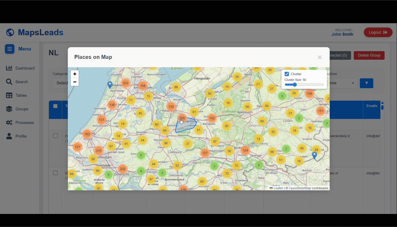Image resolution: width=397 pixels, height=227 pixels.
Task: Open Dashboard from the sidebar
Action: click(20, 68)
